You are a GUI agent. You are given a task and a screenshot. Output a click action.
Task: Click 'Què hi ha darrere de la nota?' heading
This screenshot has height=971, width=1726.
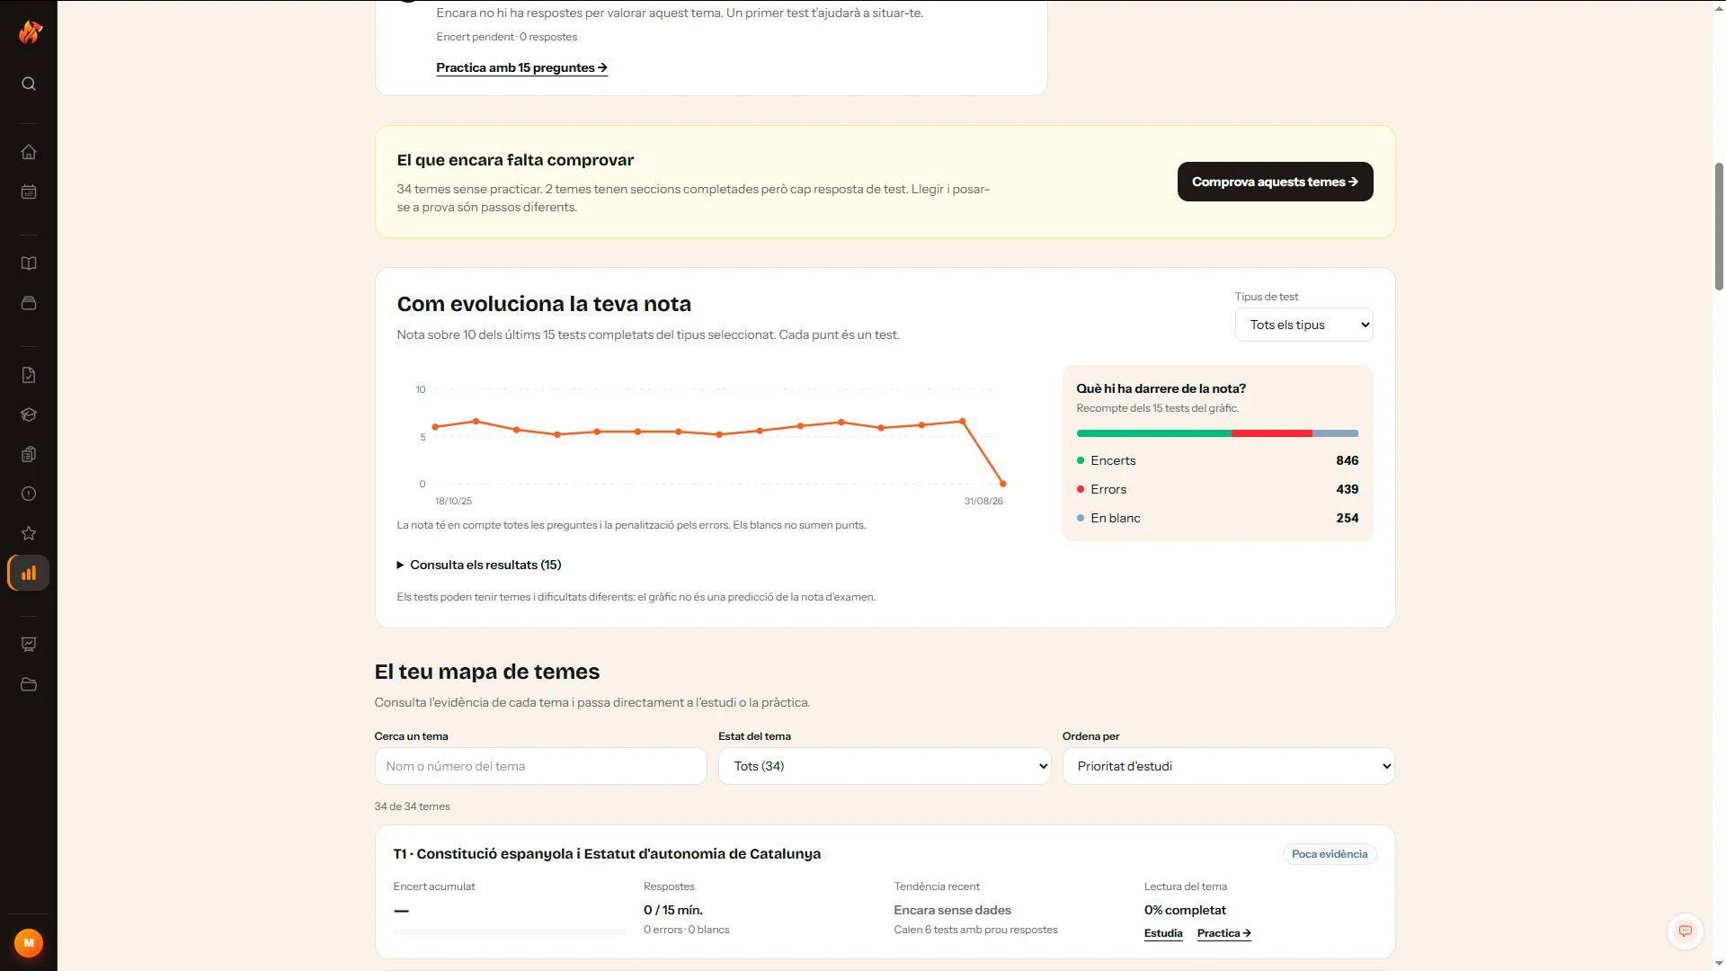click(x=1161, y=388)
